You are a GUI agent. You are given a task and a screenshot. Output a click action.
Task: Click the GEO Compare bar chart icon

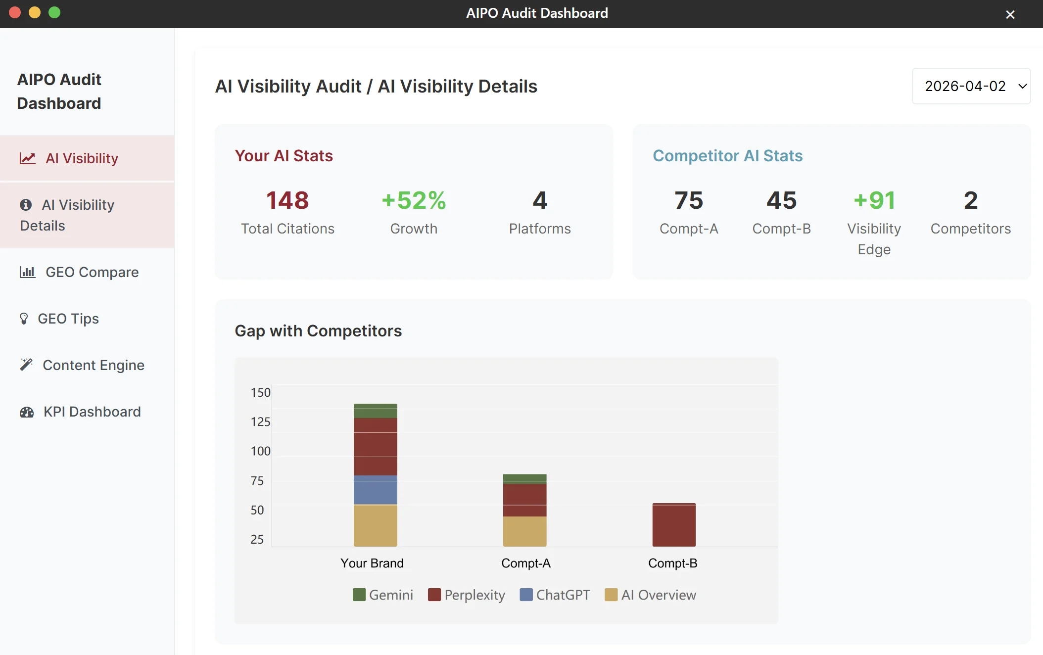(x=27, y=272)
